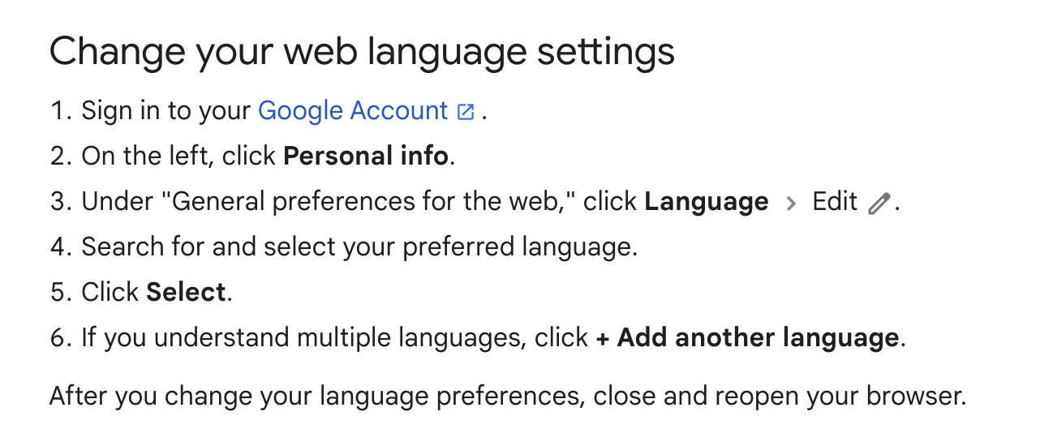Click the On the left text in step 2
The height and width of the screenshot is (446, 1053).
(x=146, y=156)
